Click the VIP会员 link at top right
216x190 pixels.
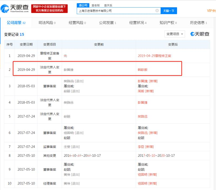click(x=211, y=11)
